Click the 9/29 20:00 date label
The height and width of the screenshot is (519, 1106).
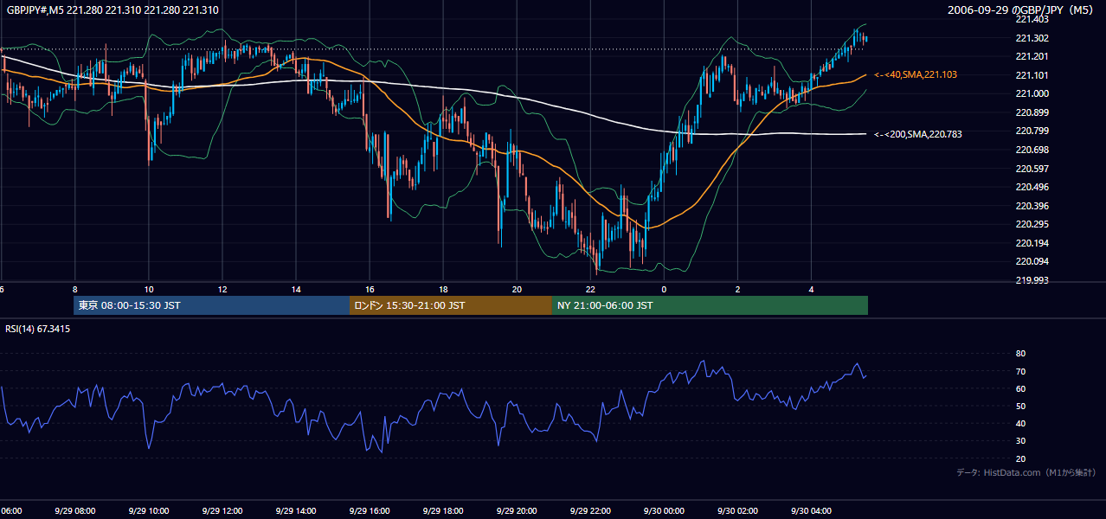(517, 511)
